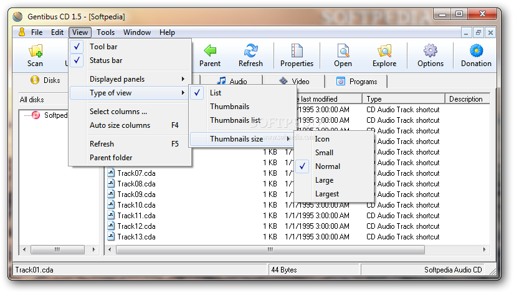Restore the inner Softpedia document window
The image size is (514, 293).
point(478,32)
